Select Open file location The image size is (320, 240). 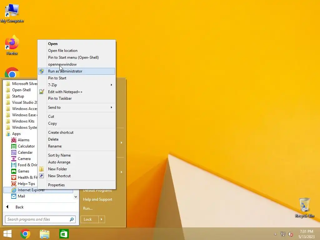click(77, 51)
